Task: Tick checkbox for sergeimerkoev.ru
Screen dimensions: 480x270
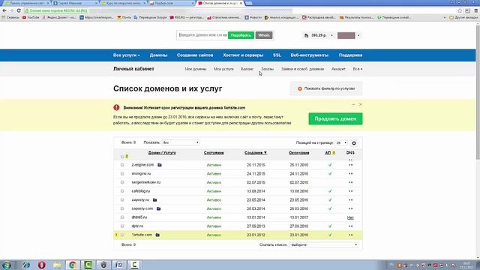Action: coord(122,182)
